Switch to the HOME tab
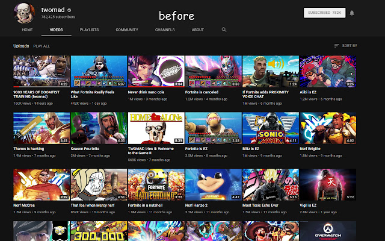385x241 pixels. coord(27,30)
